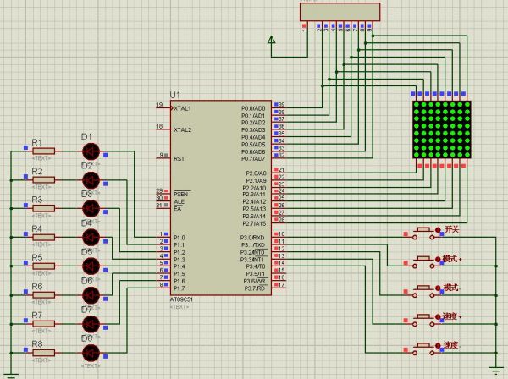Select the U1 reference label
Viewport: 508px width, 379px height.
click(175, 94)
